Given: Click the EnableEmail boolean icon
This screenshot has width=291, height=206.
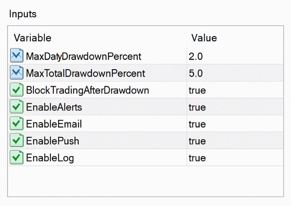Looking at the screenshot, I should pos(17,124).
